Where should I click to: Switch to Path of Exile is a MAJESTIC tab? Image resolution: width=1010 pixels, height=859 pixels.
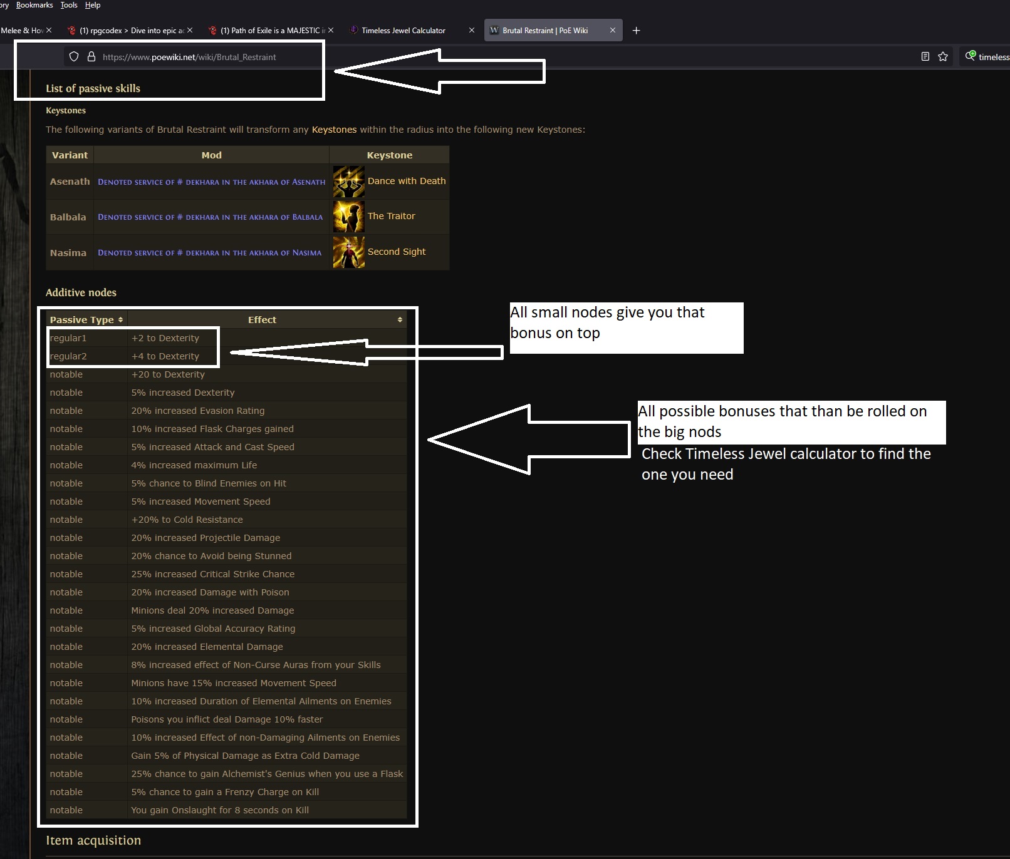pos(273,30)
